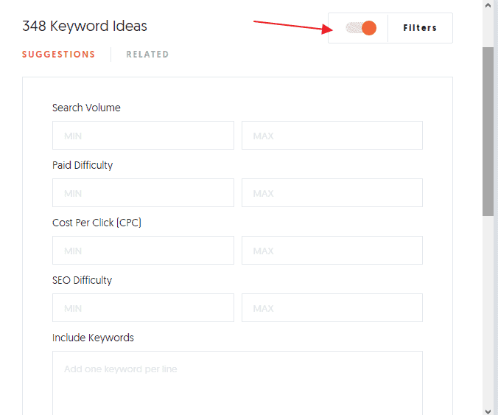The width and height of the screenshot is (498, 415).
Task: Click the Include Keywords label
Action: [x=93, y=338]
